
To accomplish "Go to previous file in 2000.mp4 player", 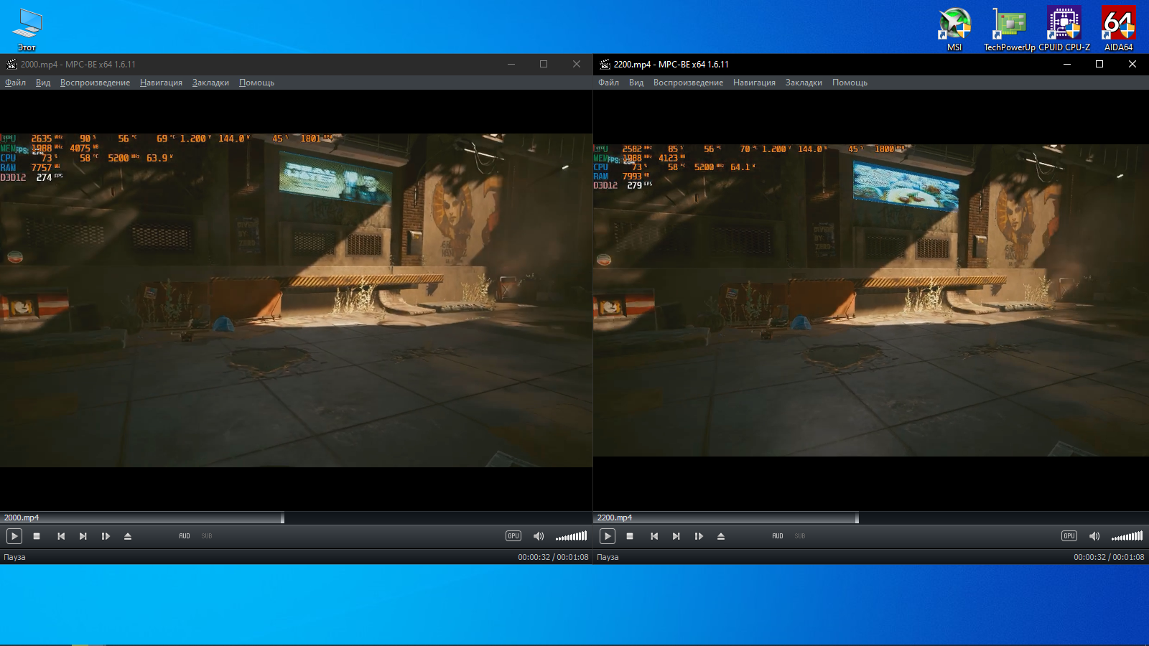I will [61, 536].
